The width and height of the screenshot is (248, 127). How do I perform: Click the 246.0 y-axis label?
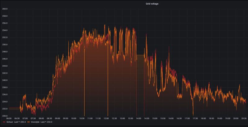[5, 59]
